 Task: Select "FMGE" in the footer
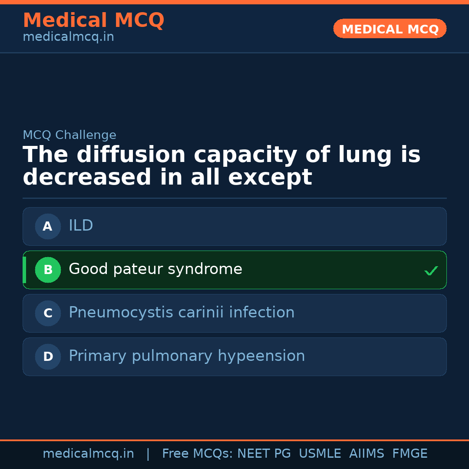tap(410, 454)
